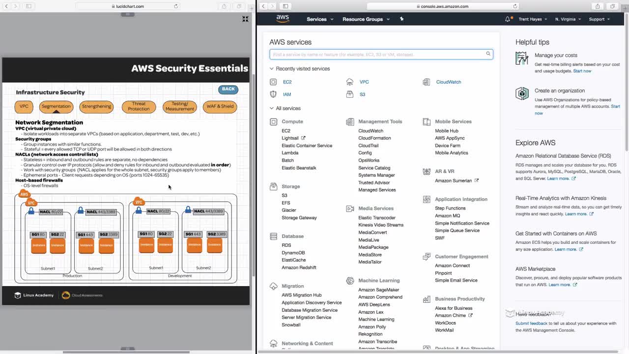Click the collapse arrows icon in Lucidchart window
Viewport: 629px width, 354px height.
tap(245, 19)
